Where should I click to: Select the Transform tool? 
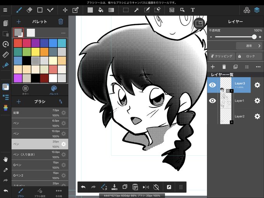[75, 10]
